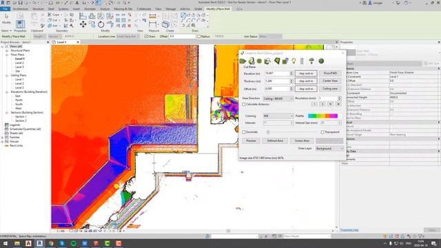
Task: Click the light bulb icon in Undet dialog
Action: pyautogui.click(x=294, y=61)
